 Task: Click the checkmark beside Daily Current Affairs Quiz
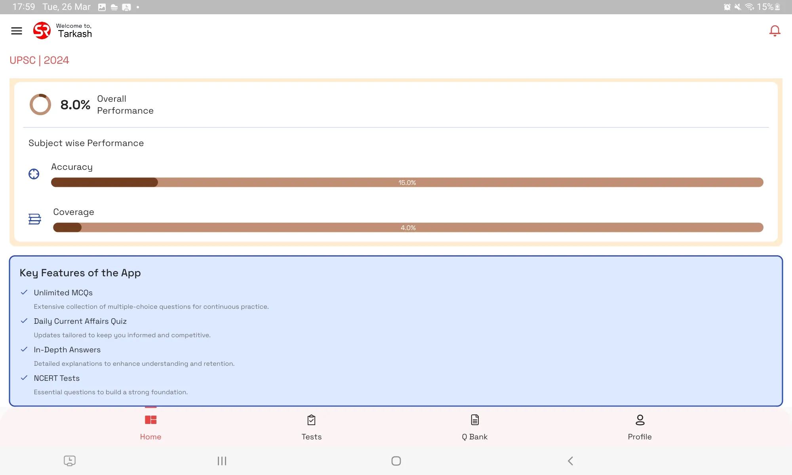pyautogui.click(x=24, y=321)
